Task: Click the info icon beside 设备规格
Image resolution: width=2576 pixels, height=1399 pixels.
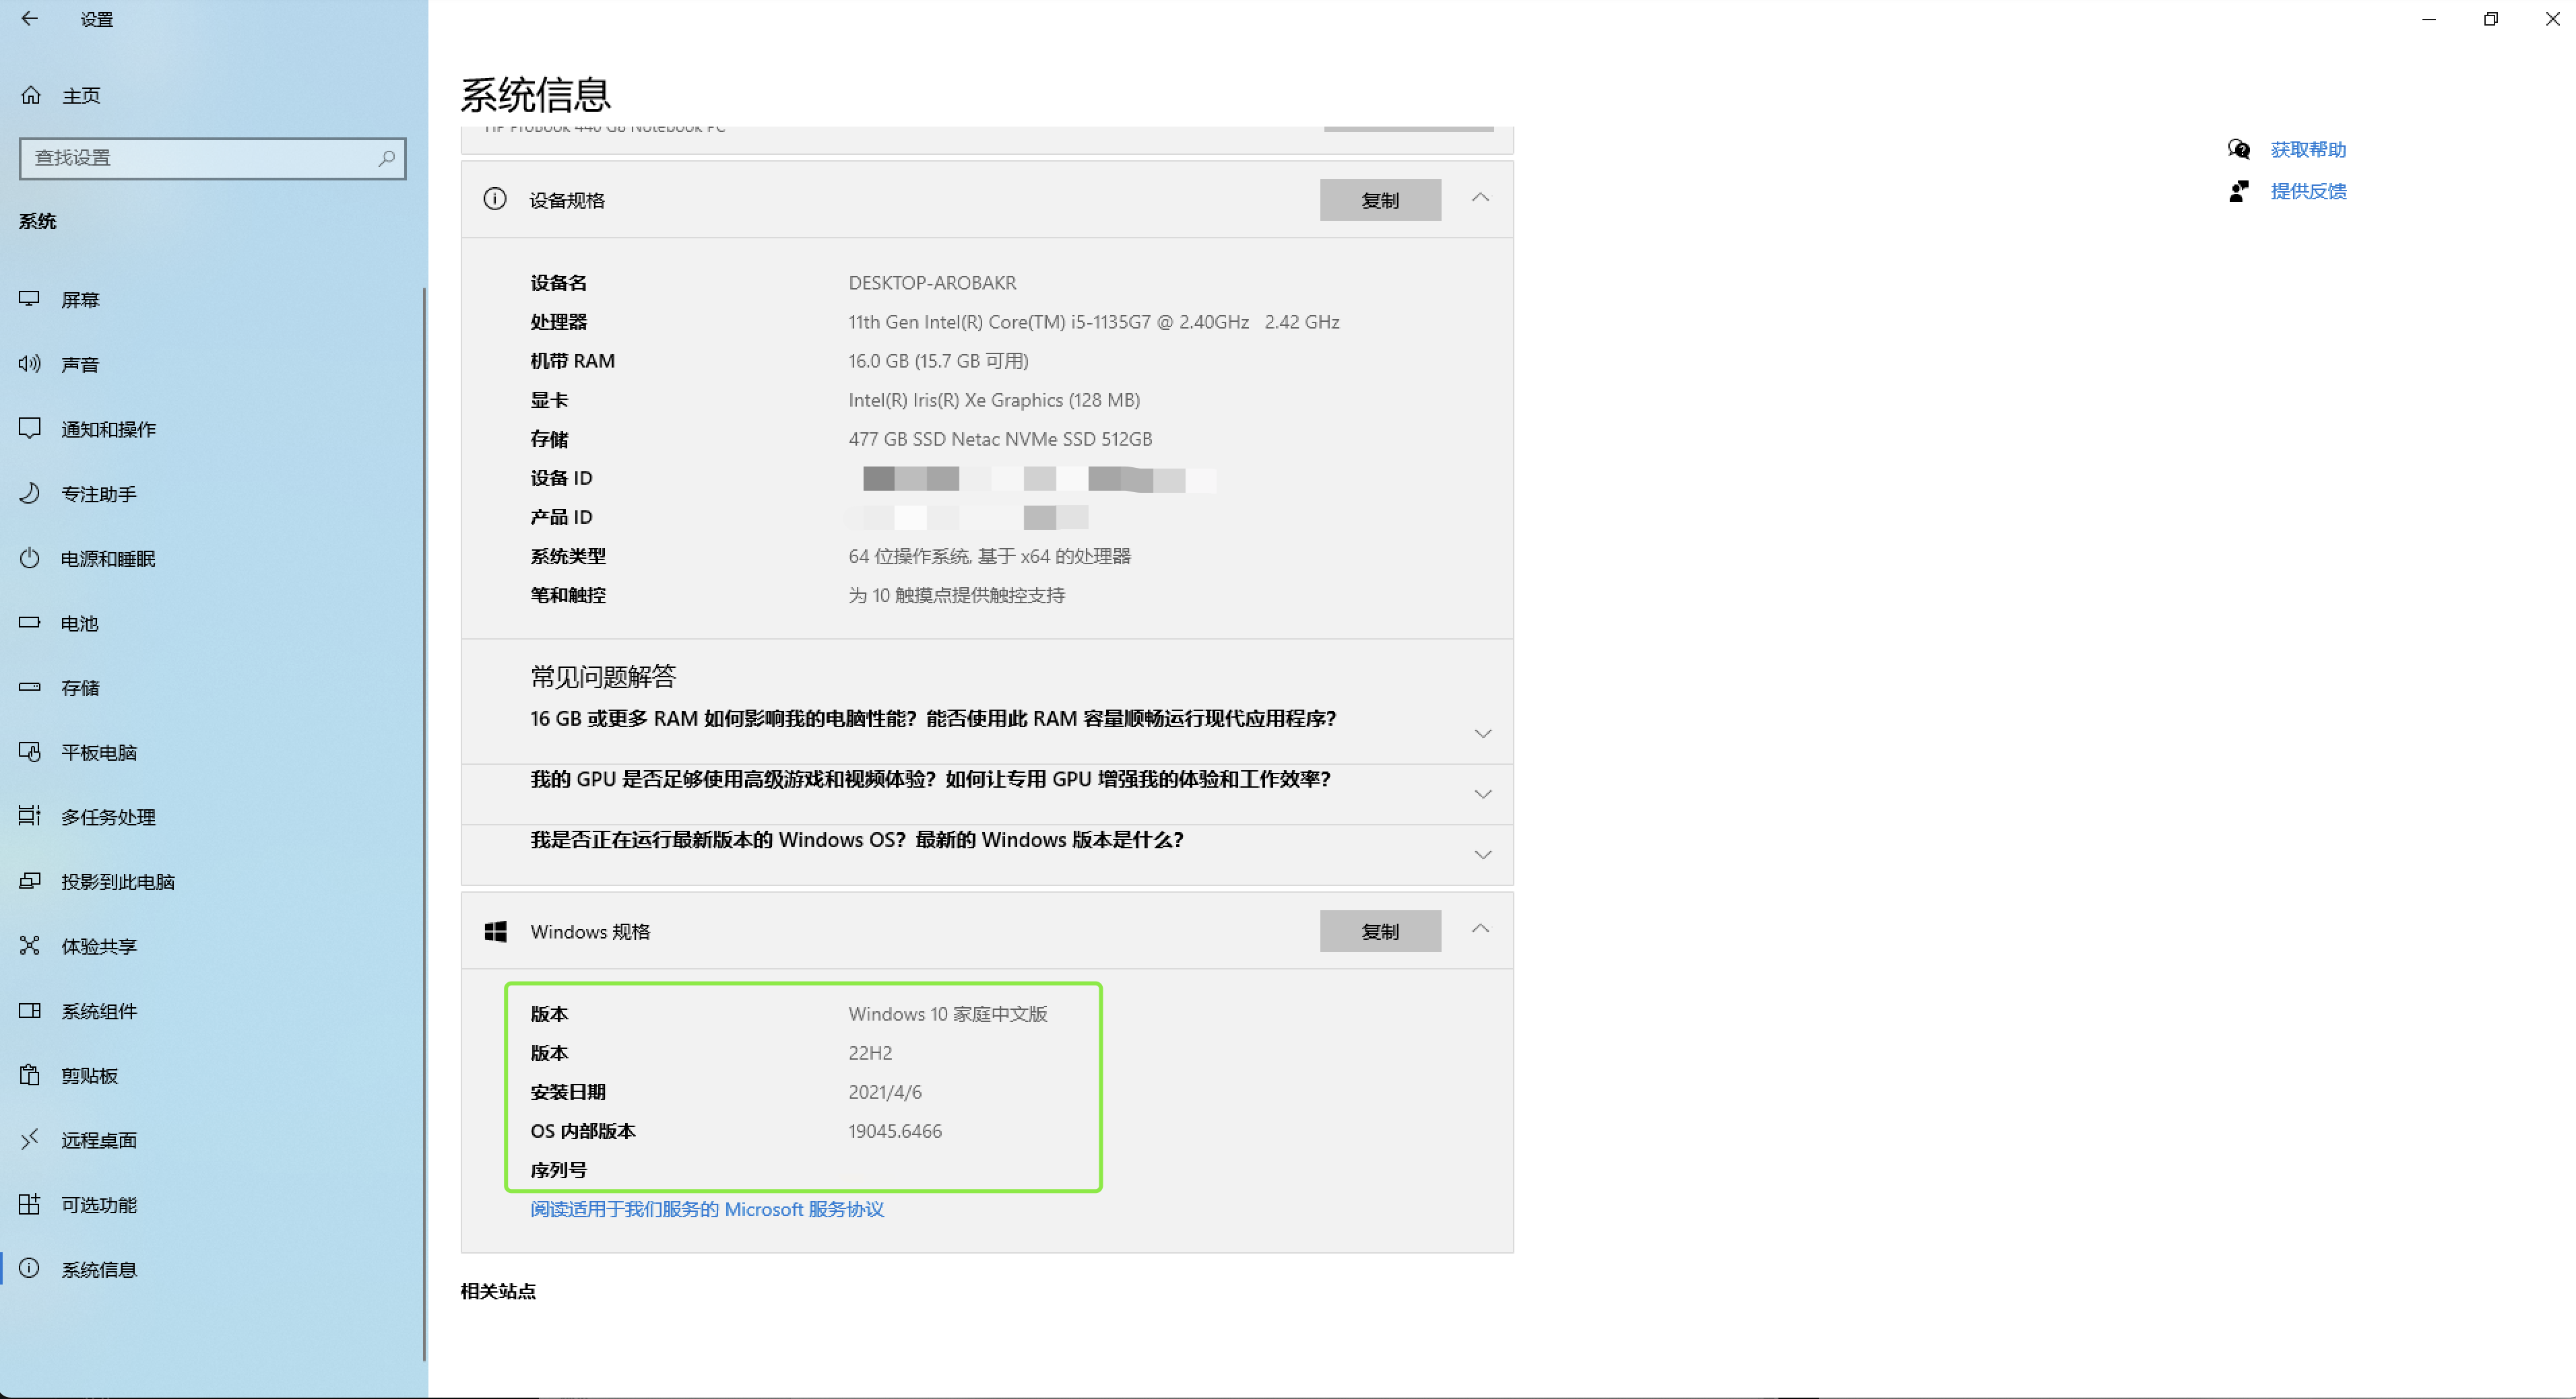Action: click(x=495, y=199)
